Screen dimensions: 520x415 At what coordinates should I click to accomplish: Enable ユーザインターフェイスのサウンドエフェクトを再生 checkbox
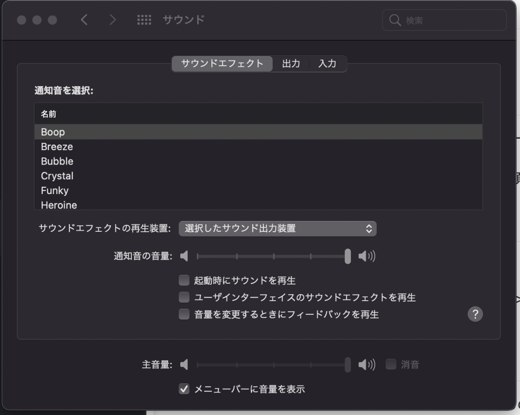click(184, 297)
